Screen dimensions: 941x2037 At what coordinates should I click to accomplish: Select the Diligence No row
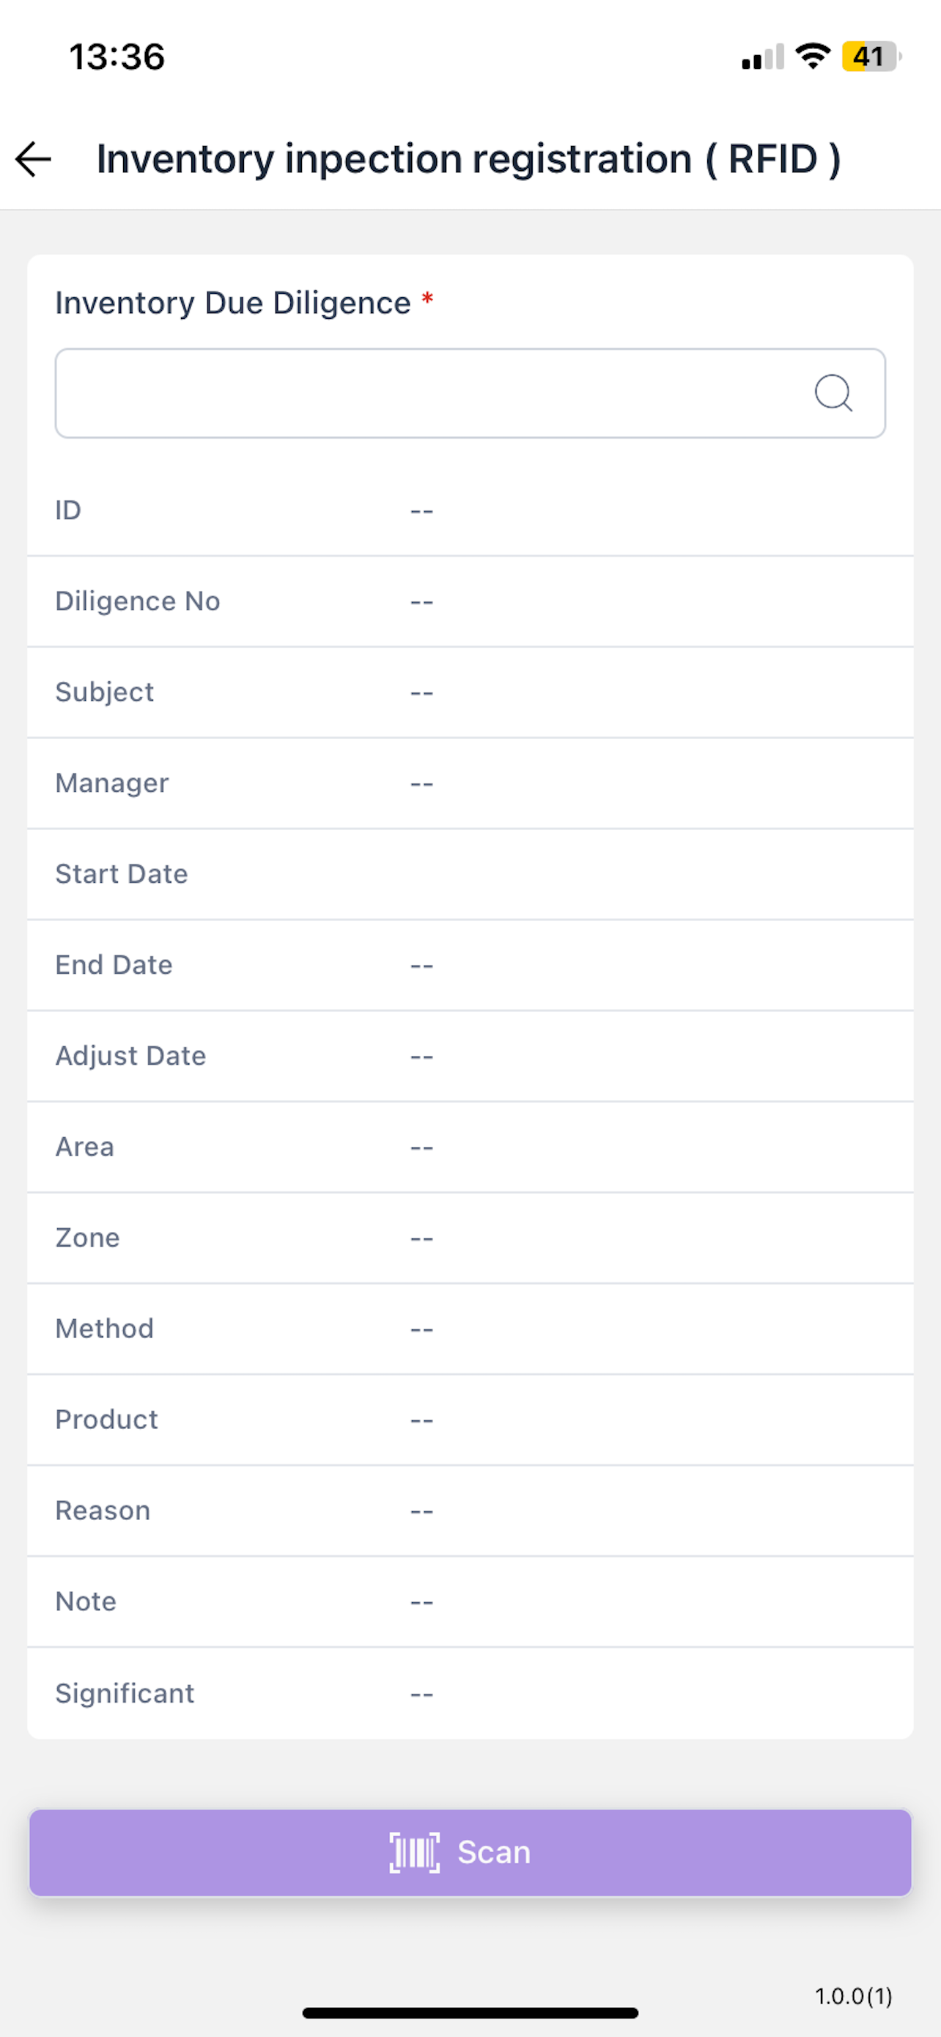click(470, 601)
